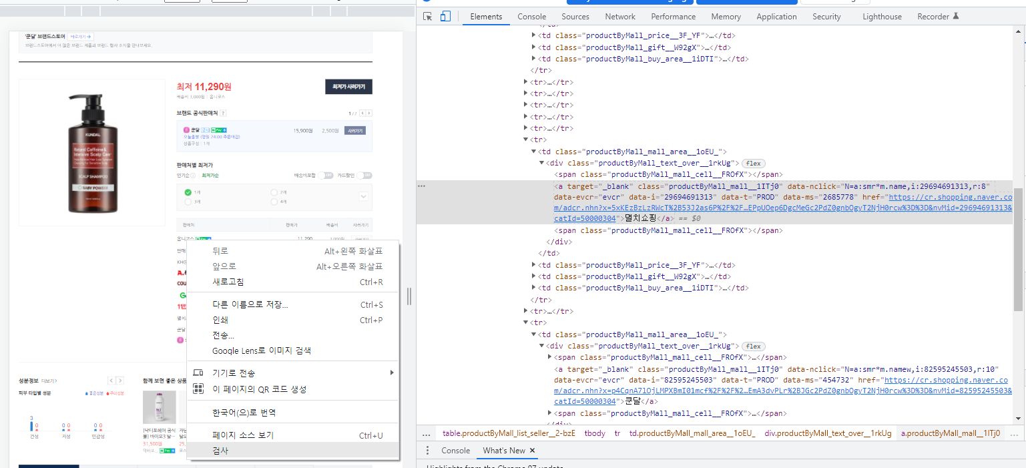Toggle the 카드할인 switch
Viewport: 1026px width, 468px height.
pyautogui.click(x=364, y=176)
